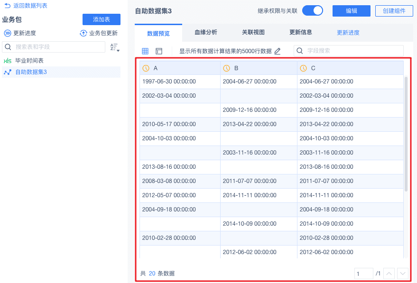
Task: Click the next page down-arrow button
Action: pos(403,274)
